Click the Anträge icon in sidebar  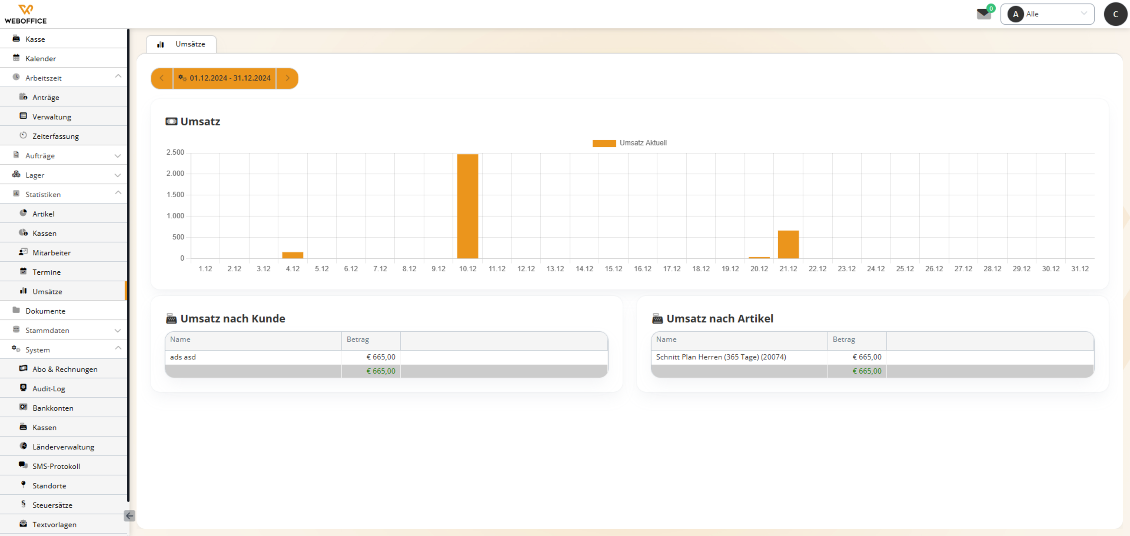click(x=23, y=97)
